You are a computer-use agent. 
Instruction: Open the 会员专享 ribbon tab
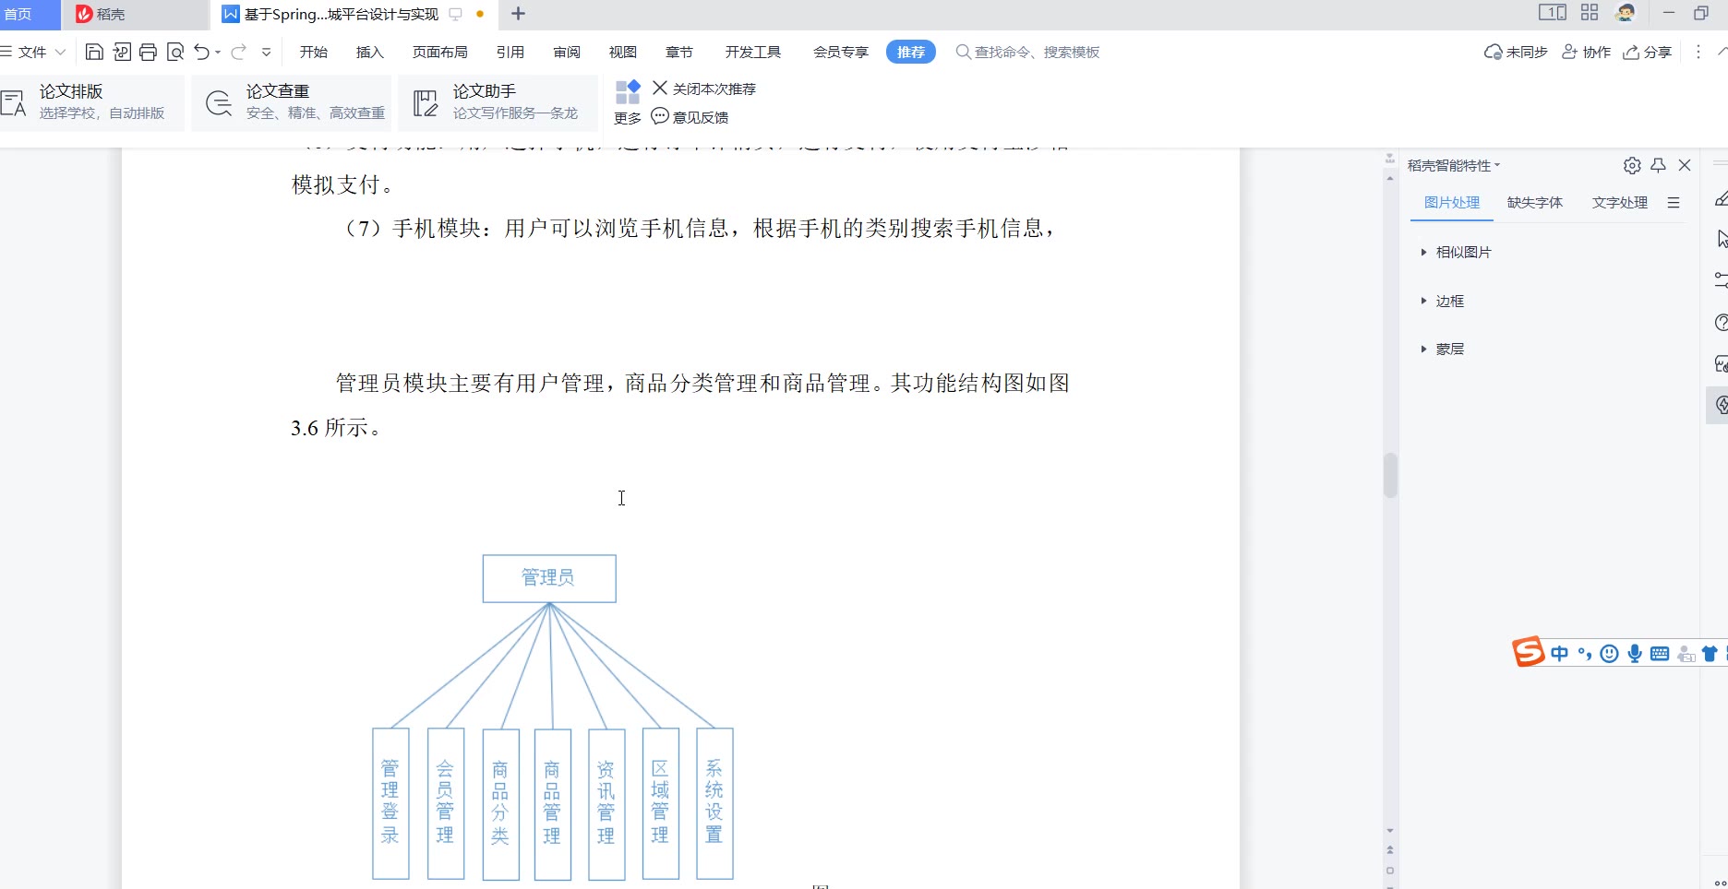tap(841, 52)
